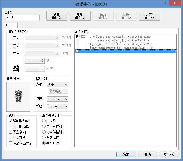Screen dimensions: 183x161
Task: Open the 独立开关 dropdown
Action: (x=35, y=69)
